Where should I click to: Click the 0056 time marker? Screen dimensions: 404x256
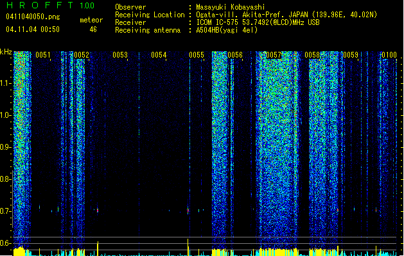(x=235, y=55)
